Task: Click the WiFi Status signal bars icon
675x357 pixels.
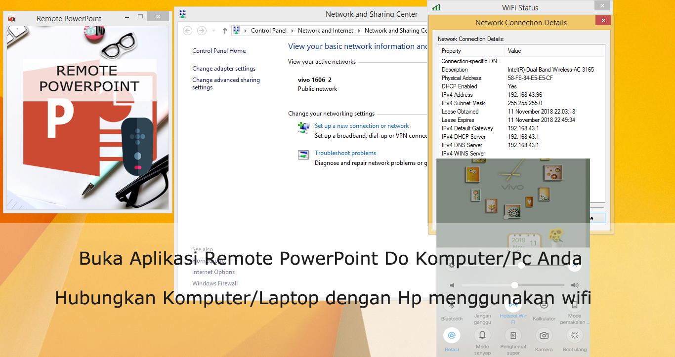Action: [x=436, y=7]
